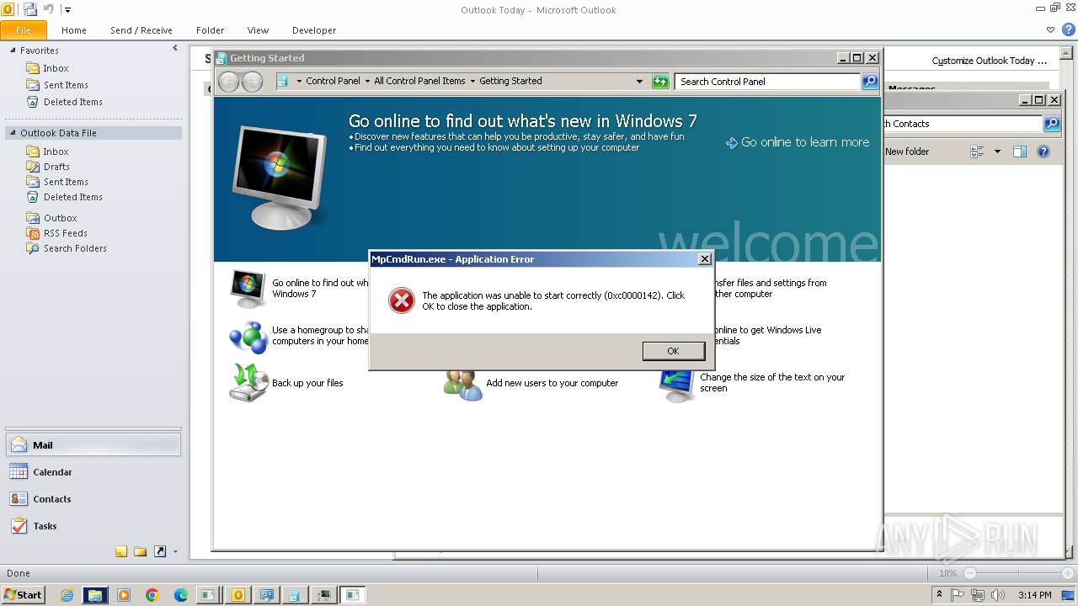1078x606 pixels.
Task: Click Customize Outlook Today link
Action: tap(990, 61)
